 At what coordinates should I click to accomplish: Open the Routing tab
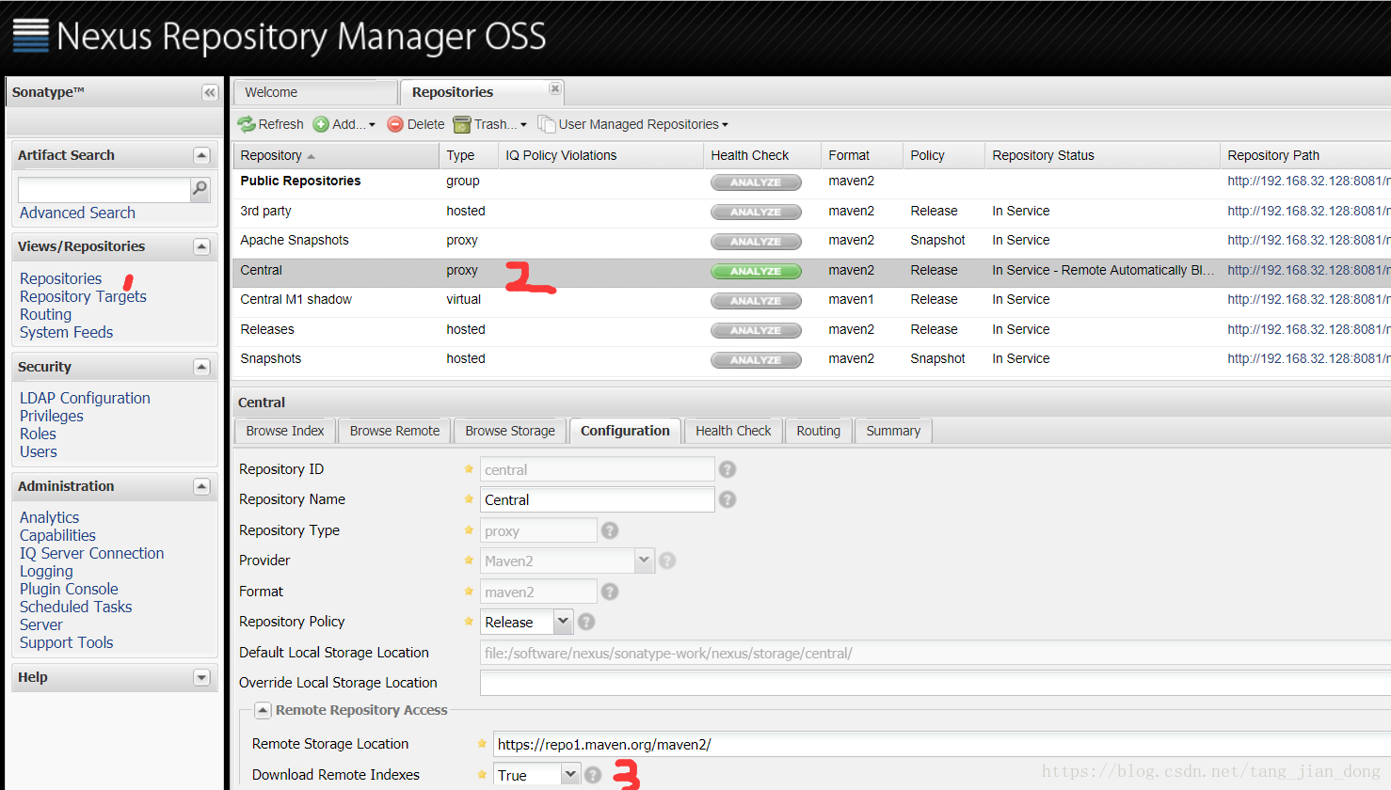(818, 431)
